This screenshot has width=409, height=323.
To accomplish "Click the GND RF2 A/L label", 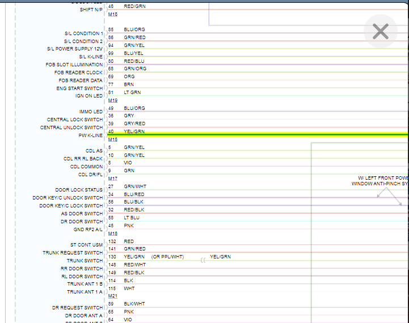I will [88, 229].
